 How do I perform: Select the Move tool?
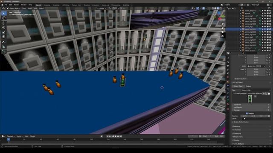[x=4, y=23]
